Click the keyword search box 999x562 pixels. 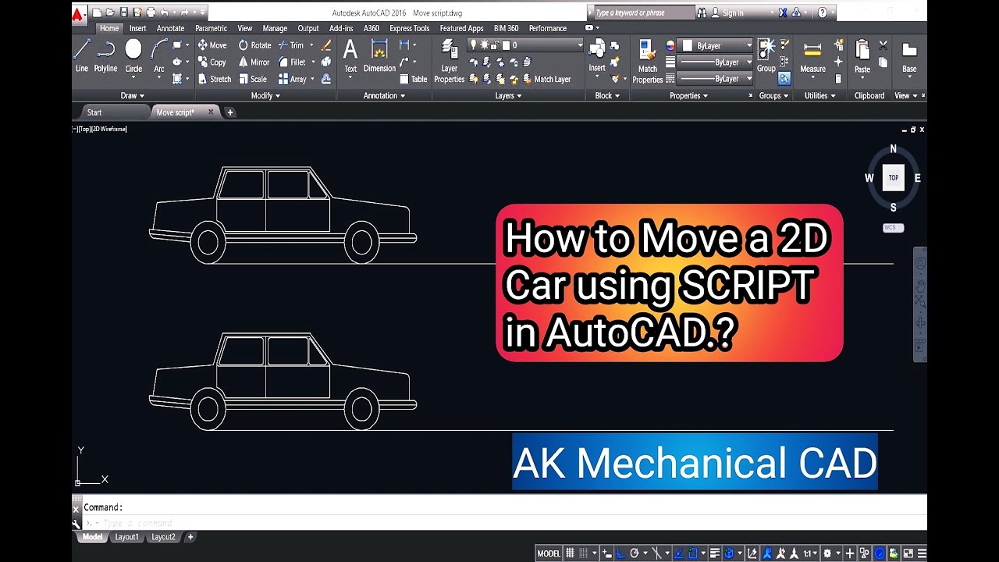(643, 13)
